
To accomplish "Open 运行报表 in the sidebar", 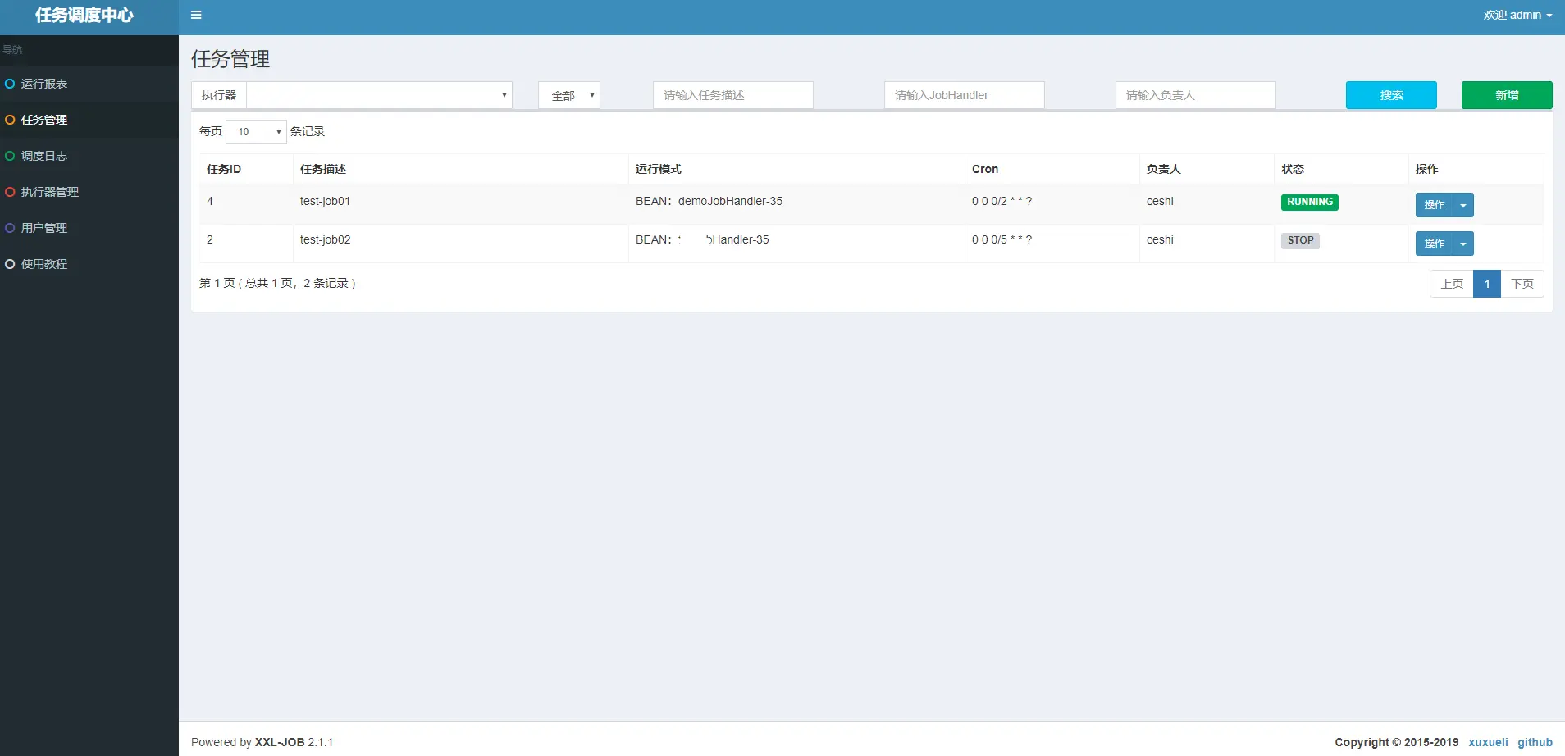I will (x=89, y=84).
